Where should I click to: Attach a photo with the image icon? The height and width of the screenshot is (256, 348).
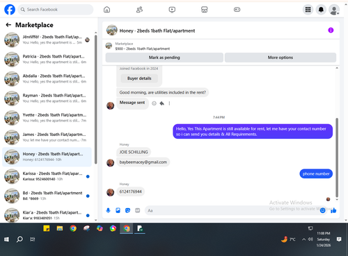coord(118,210)
